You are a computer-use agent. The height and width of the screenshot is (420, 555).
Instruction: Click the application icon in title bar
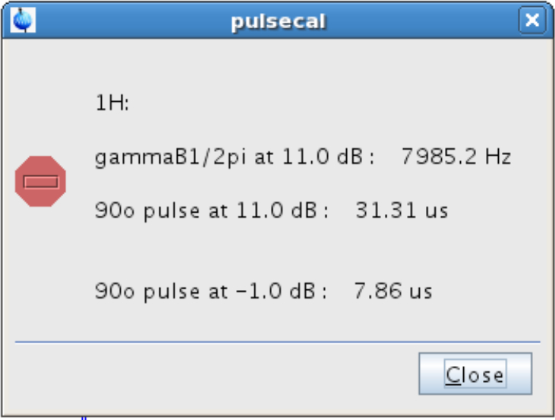pos(23,21)
